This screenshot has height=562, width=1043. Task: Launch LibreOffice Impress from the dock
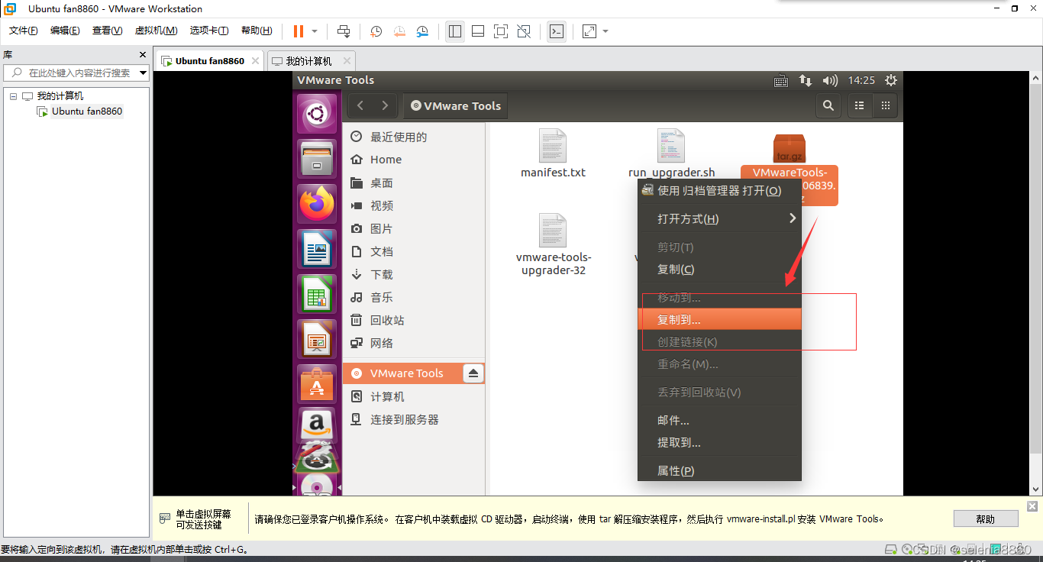[317, 339]
